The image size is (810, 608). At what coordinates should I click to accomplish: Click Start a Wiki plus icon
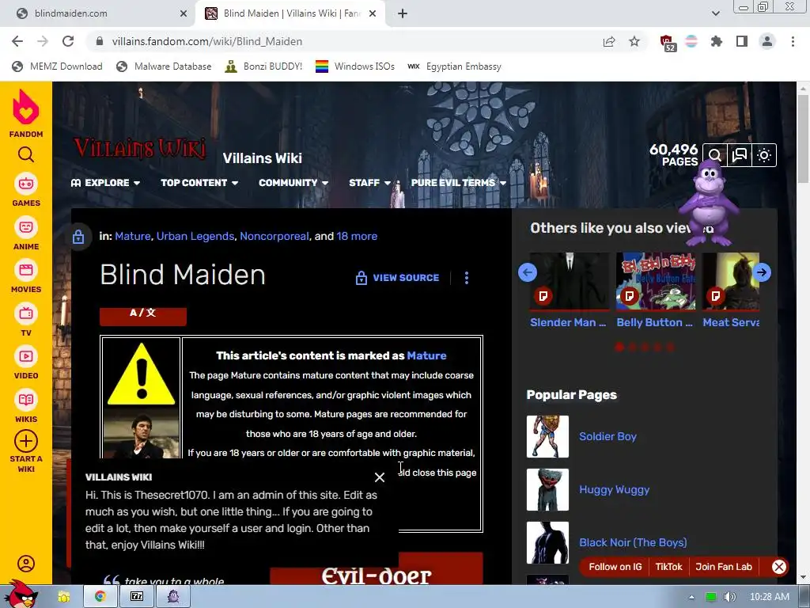point(26,441)
